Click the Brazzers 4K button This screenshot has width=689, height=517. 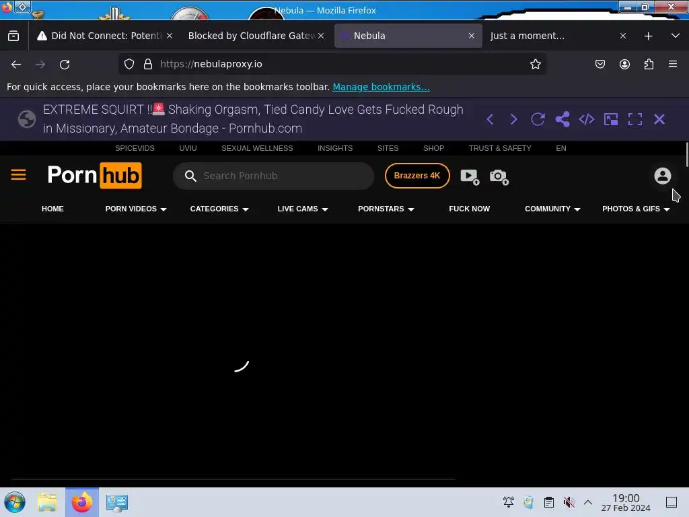coord(417,176)
